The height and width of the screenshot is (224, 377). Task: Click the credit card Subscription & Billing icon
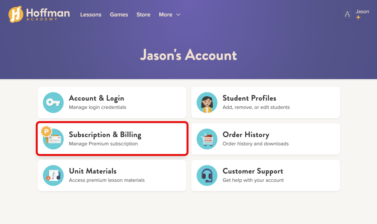pyautogui.click(x=53, y=139)
